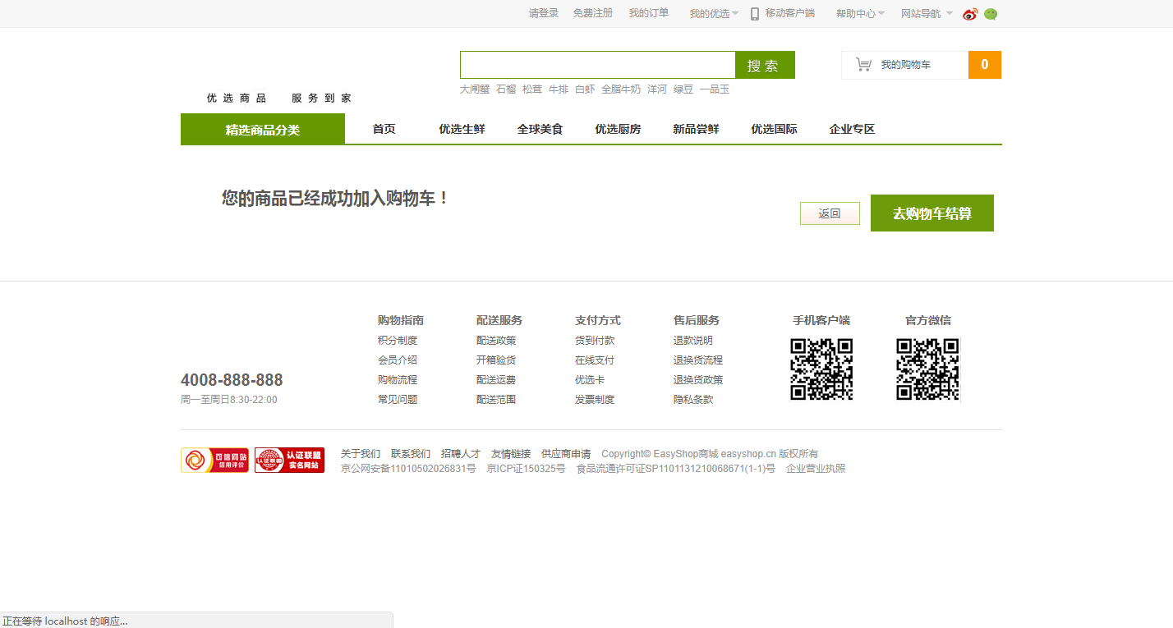Open 招聘人才 footer link
Screen dimensions: 1173x628
(x=461, y=454)
